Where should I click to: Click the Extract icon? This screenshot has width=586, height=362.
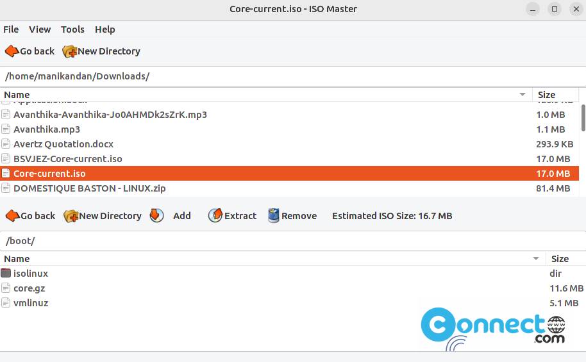point(215,215)
